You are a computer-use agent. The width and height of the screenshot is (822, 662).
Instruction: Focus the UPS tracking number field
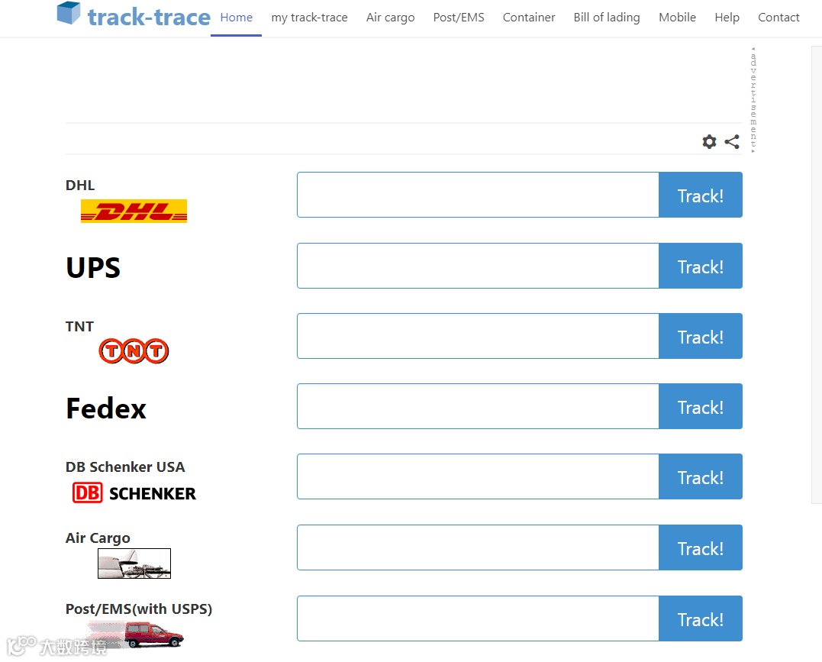478,266
